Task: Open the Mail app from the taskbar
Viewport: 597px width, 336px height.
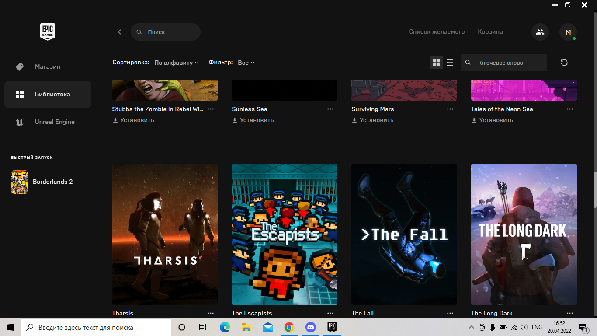Action: tap(267, 327)
